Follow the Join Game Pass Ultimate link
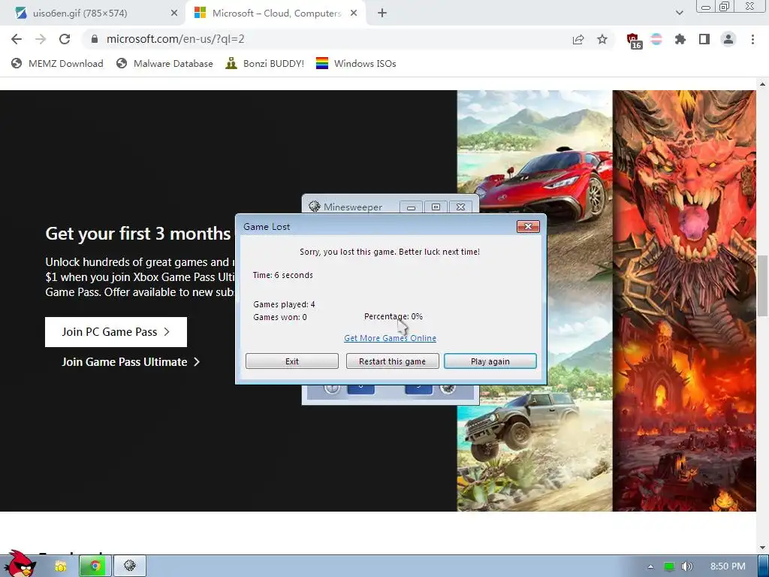The height and width of the screenshot is (577, 769). pos(131,362)
